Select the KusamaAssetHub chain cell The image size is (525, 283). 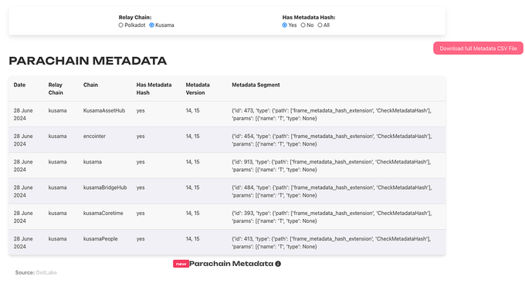click(104, 111)
